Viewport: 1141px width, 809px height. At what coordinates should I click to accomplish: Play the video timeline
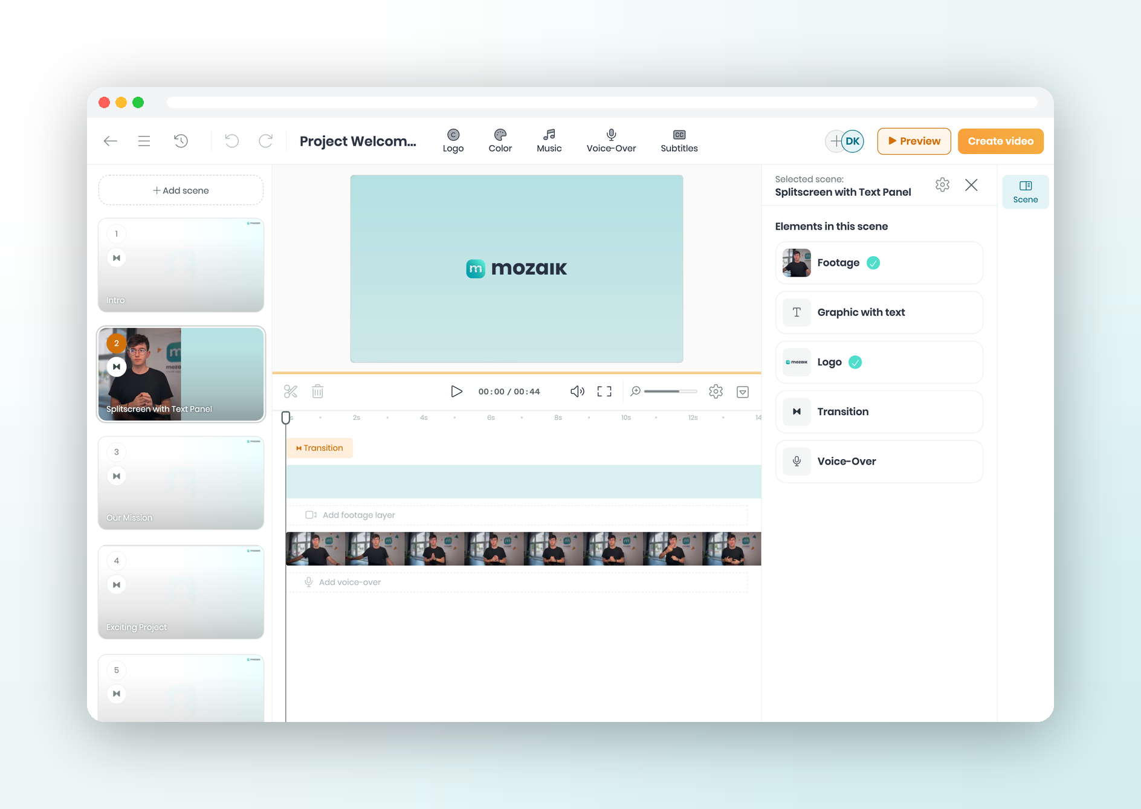456,392
